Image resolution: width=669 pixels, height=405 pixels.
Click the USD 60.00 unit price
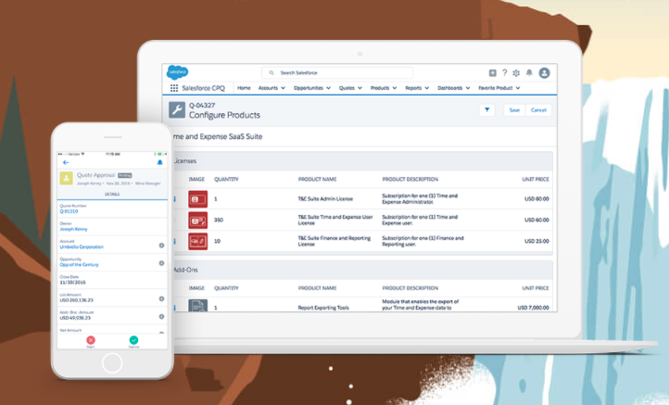click(536, 221)
